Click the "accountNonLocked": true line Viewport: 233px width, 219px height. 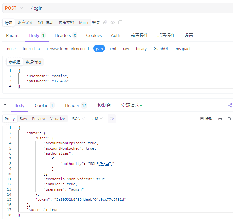70,148
